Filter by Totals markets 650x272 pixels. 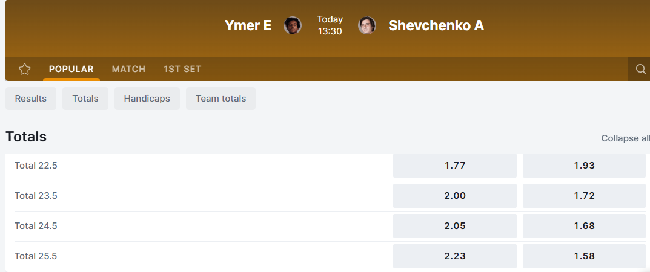pos(85,99)
